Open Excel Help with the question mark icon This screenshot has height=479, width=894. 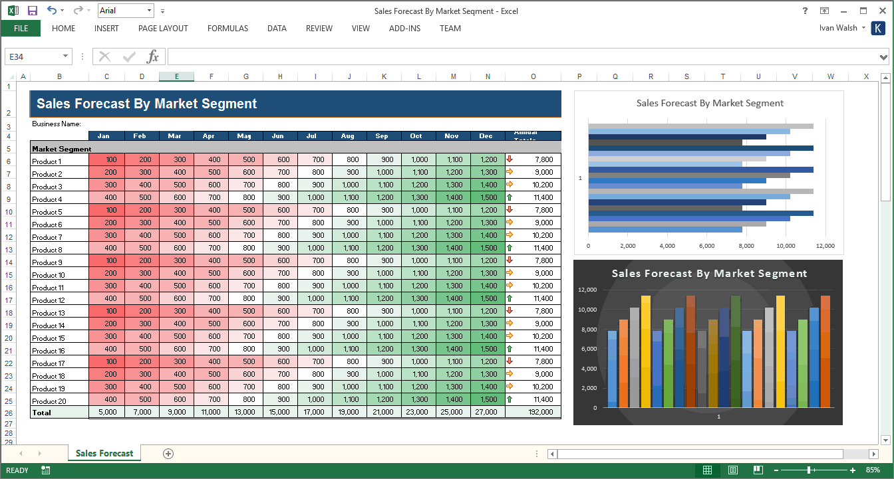804,11
